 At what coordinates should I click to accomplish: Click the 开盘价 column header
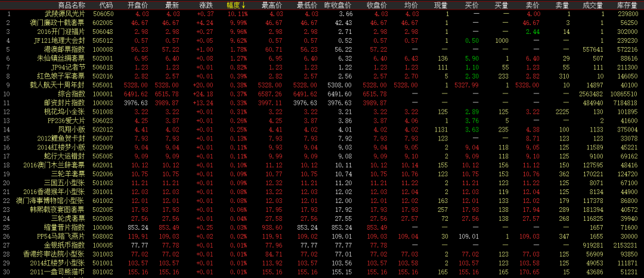(x=138, y=5)
